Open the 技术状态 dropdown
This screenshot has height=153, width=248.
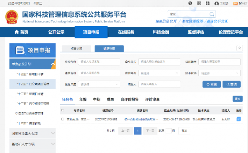(x=219, y=73)
